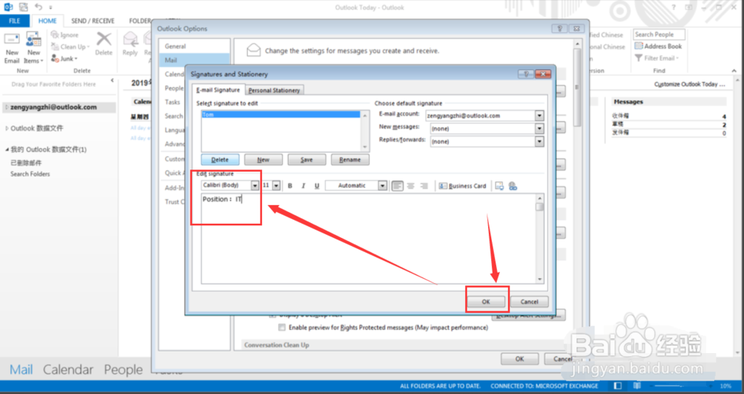
Task: Click the signature editor vertical scrollbar
Action: tap(540, 239)
